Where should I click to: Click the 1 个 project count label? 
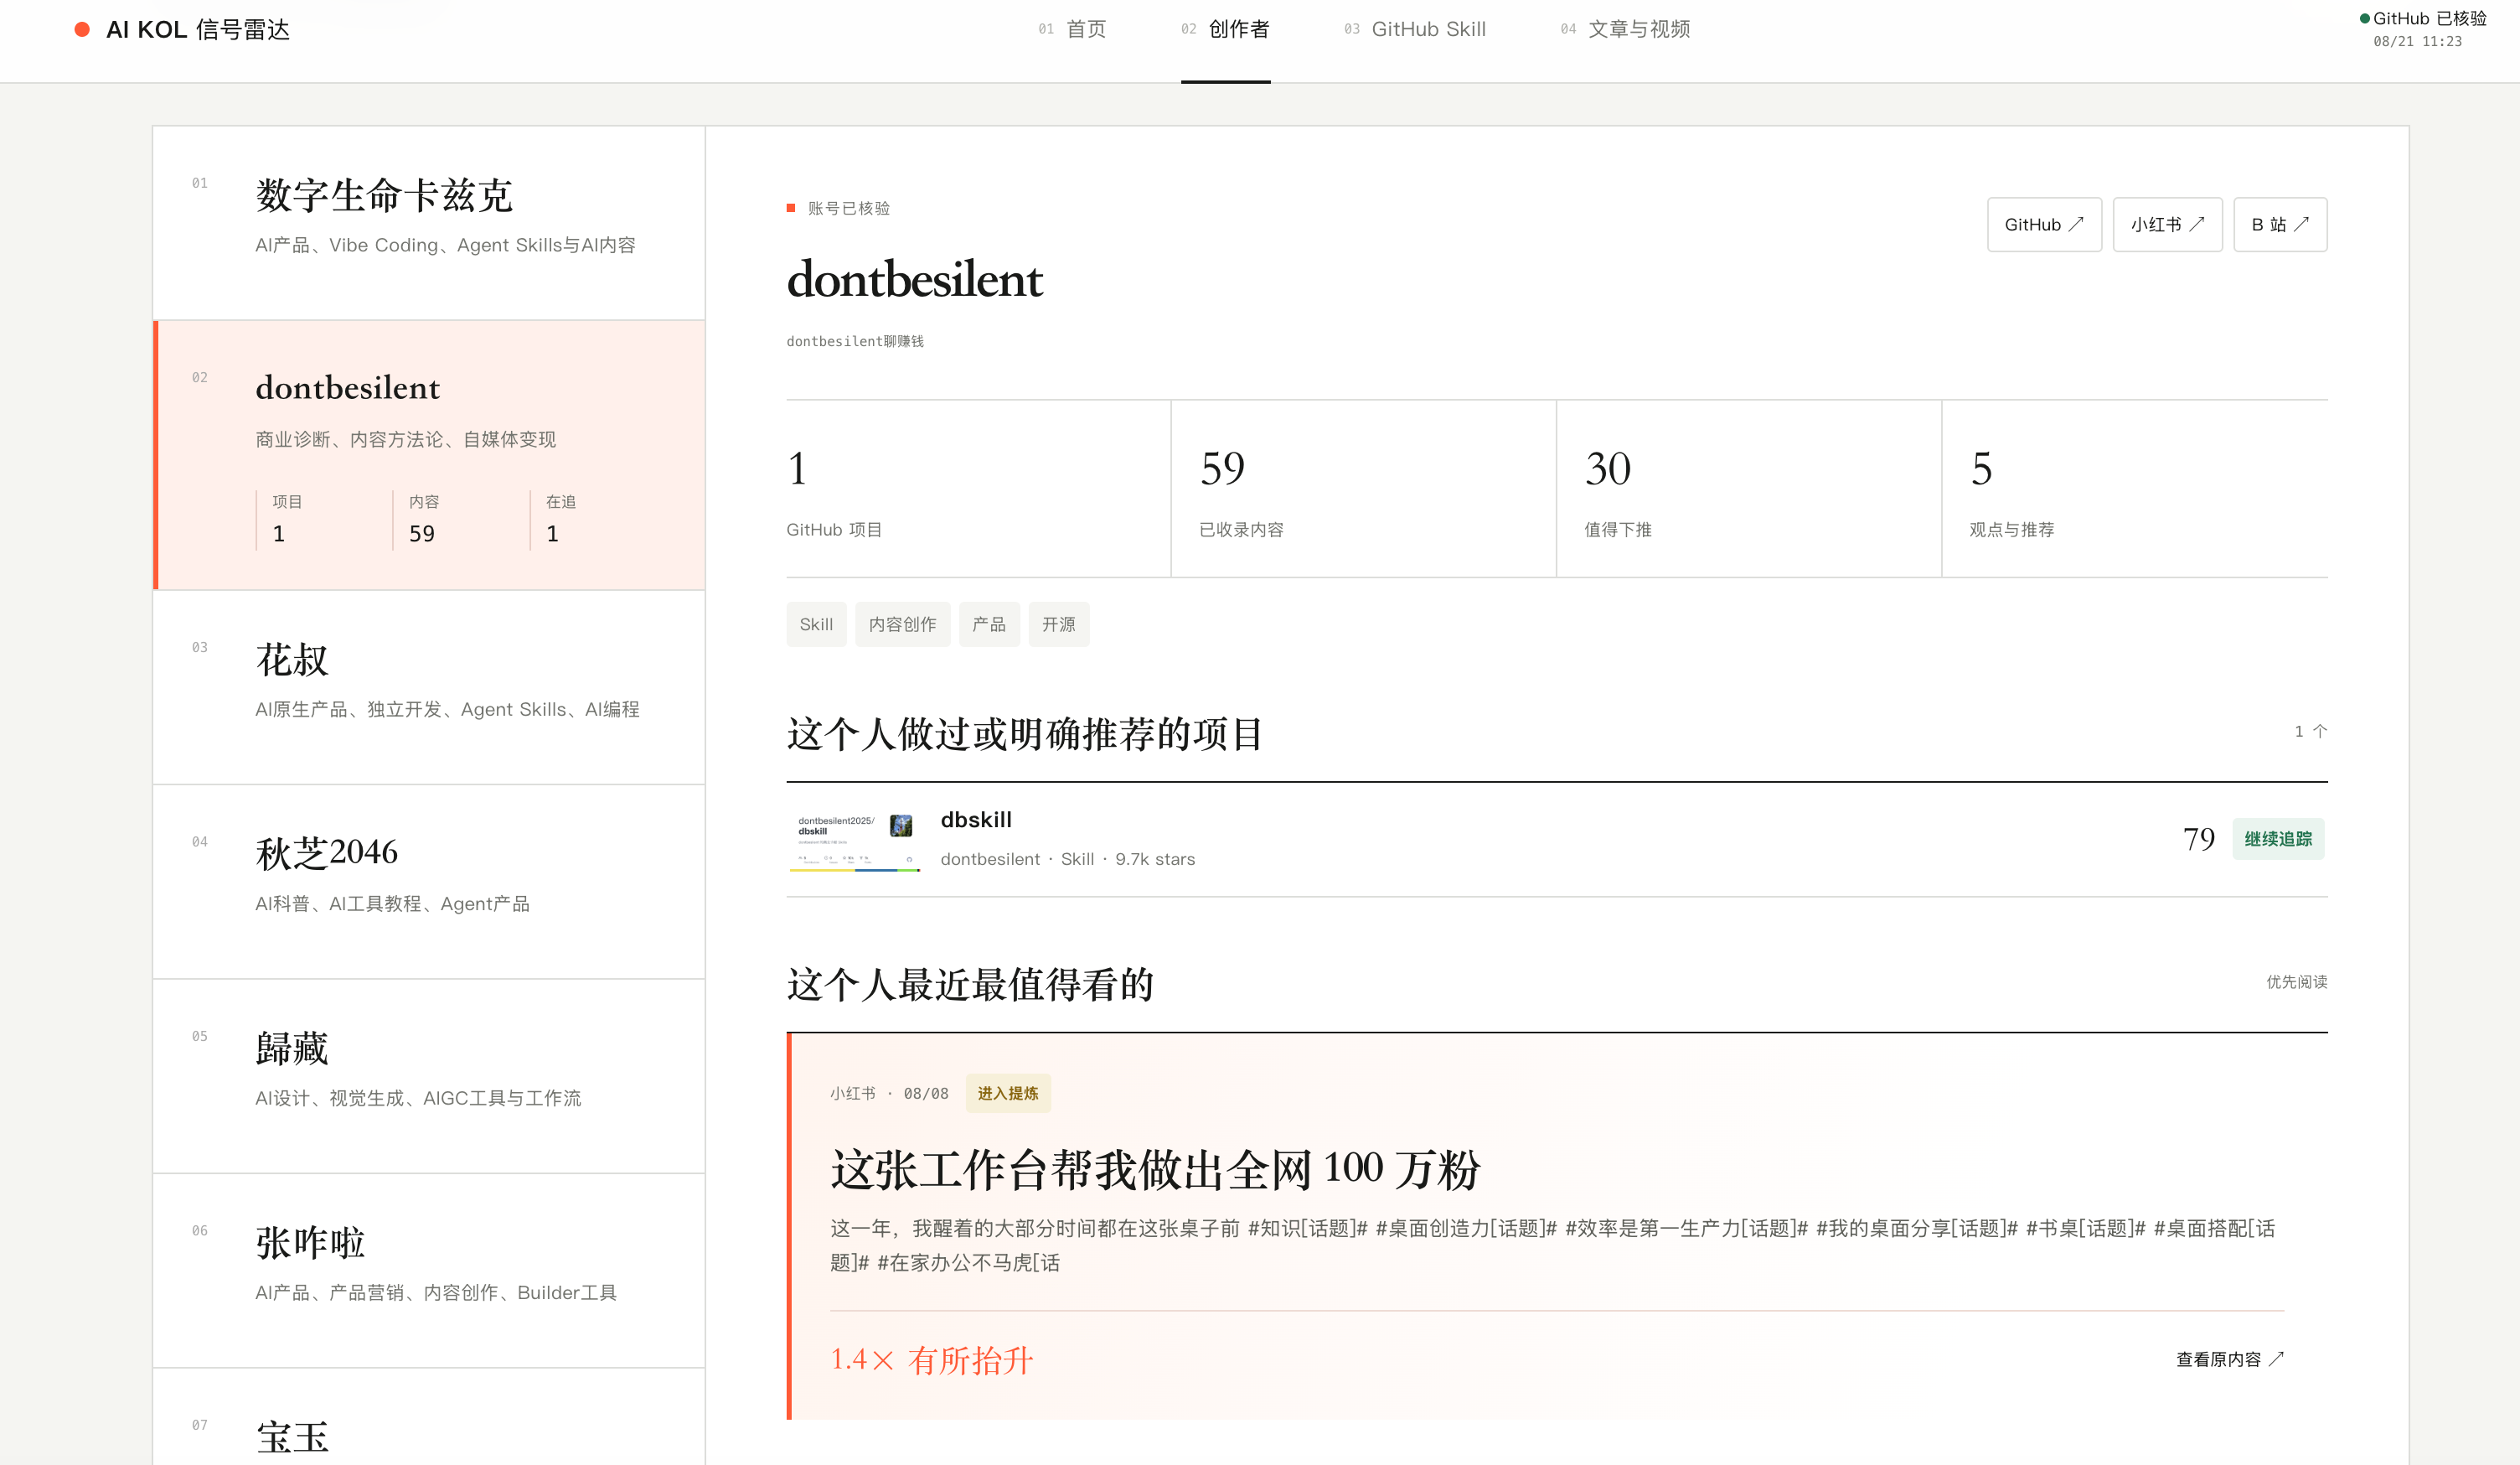click(2311, 732)
